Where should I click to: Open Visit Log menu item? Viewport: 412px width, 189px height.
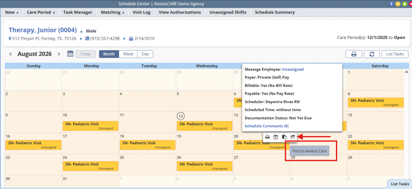[x=142, y=12]
